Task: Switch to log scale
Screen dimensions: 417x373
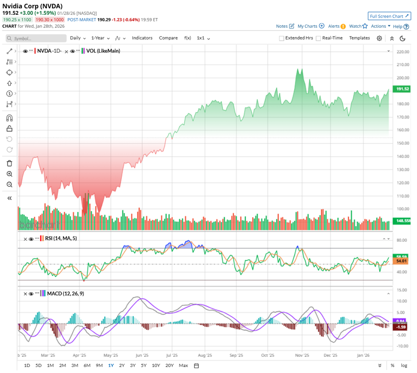Action: point(404,366)
